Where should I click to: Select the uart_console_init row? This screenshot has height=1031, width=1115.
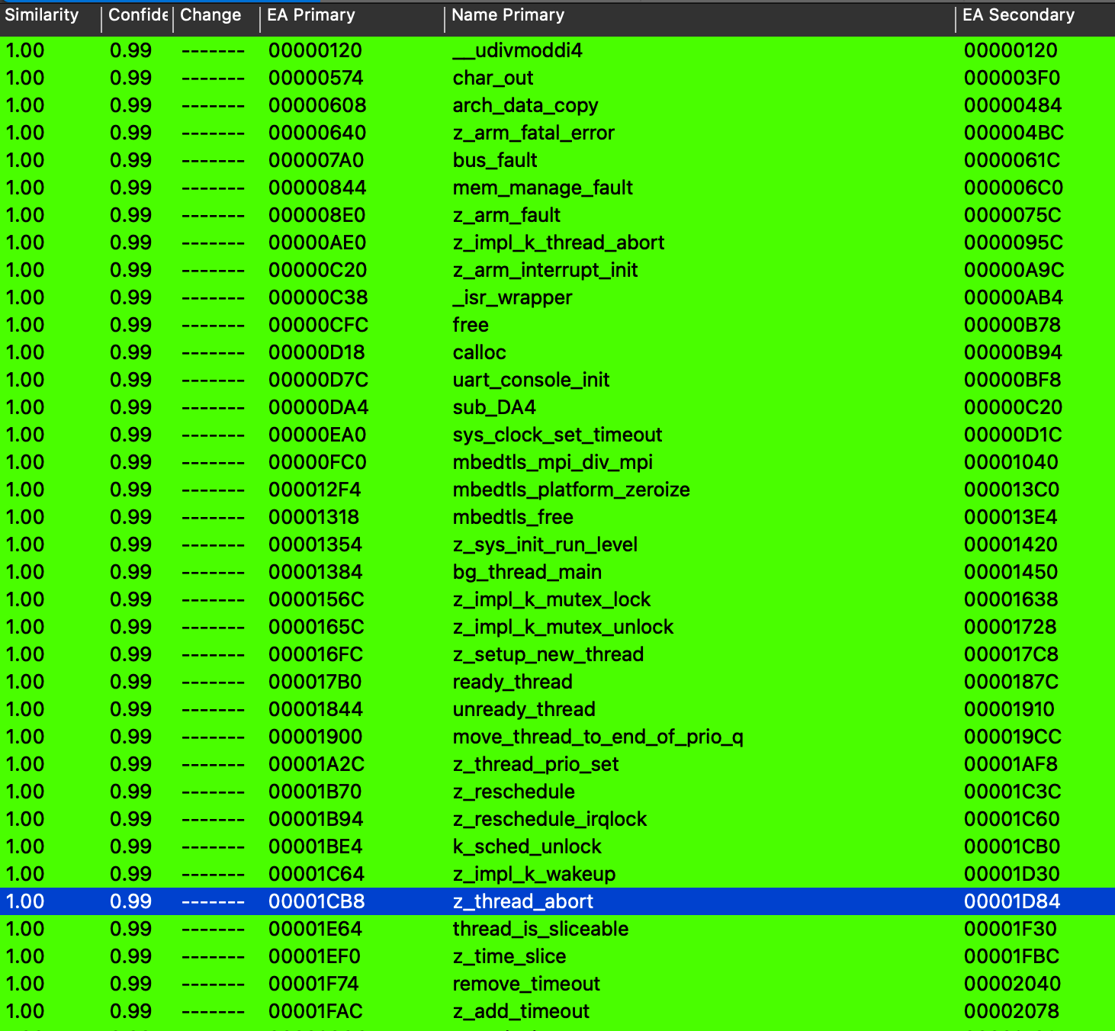pyautogui.click(x=531, y=380)
